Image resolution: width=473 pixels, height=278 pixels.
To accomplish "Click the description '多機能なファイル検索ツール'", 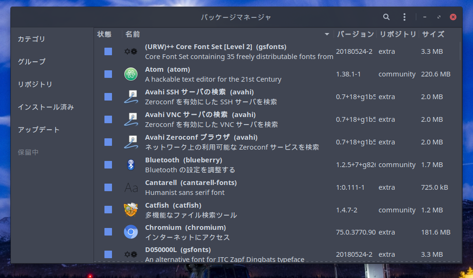I will click(191, 215).
